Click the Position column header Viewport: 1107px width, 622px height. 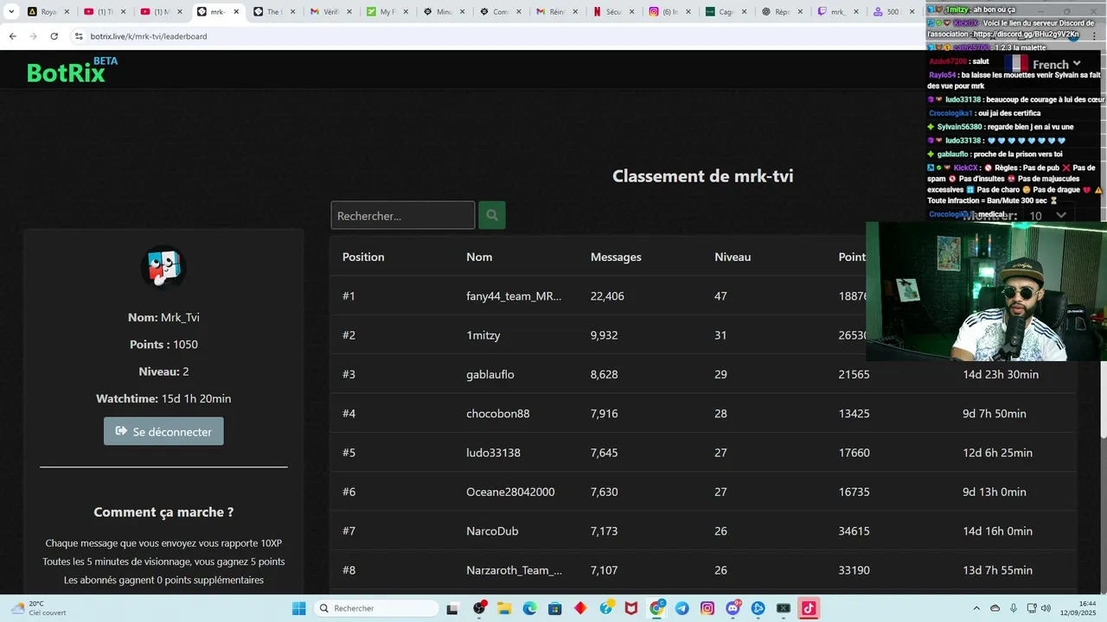click(363, 257)
